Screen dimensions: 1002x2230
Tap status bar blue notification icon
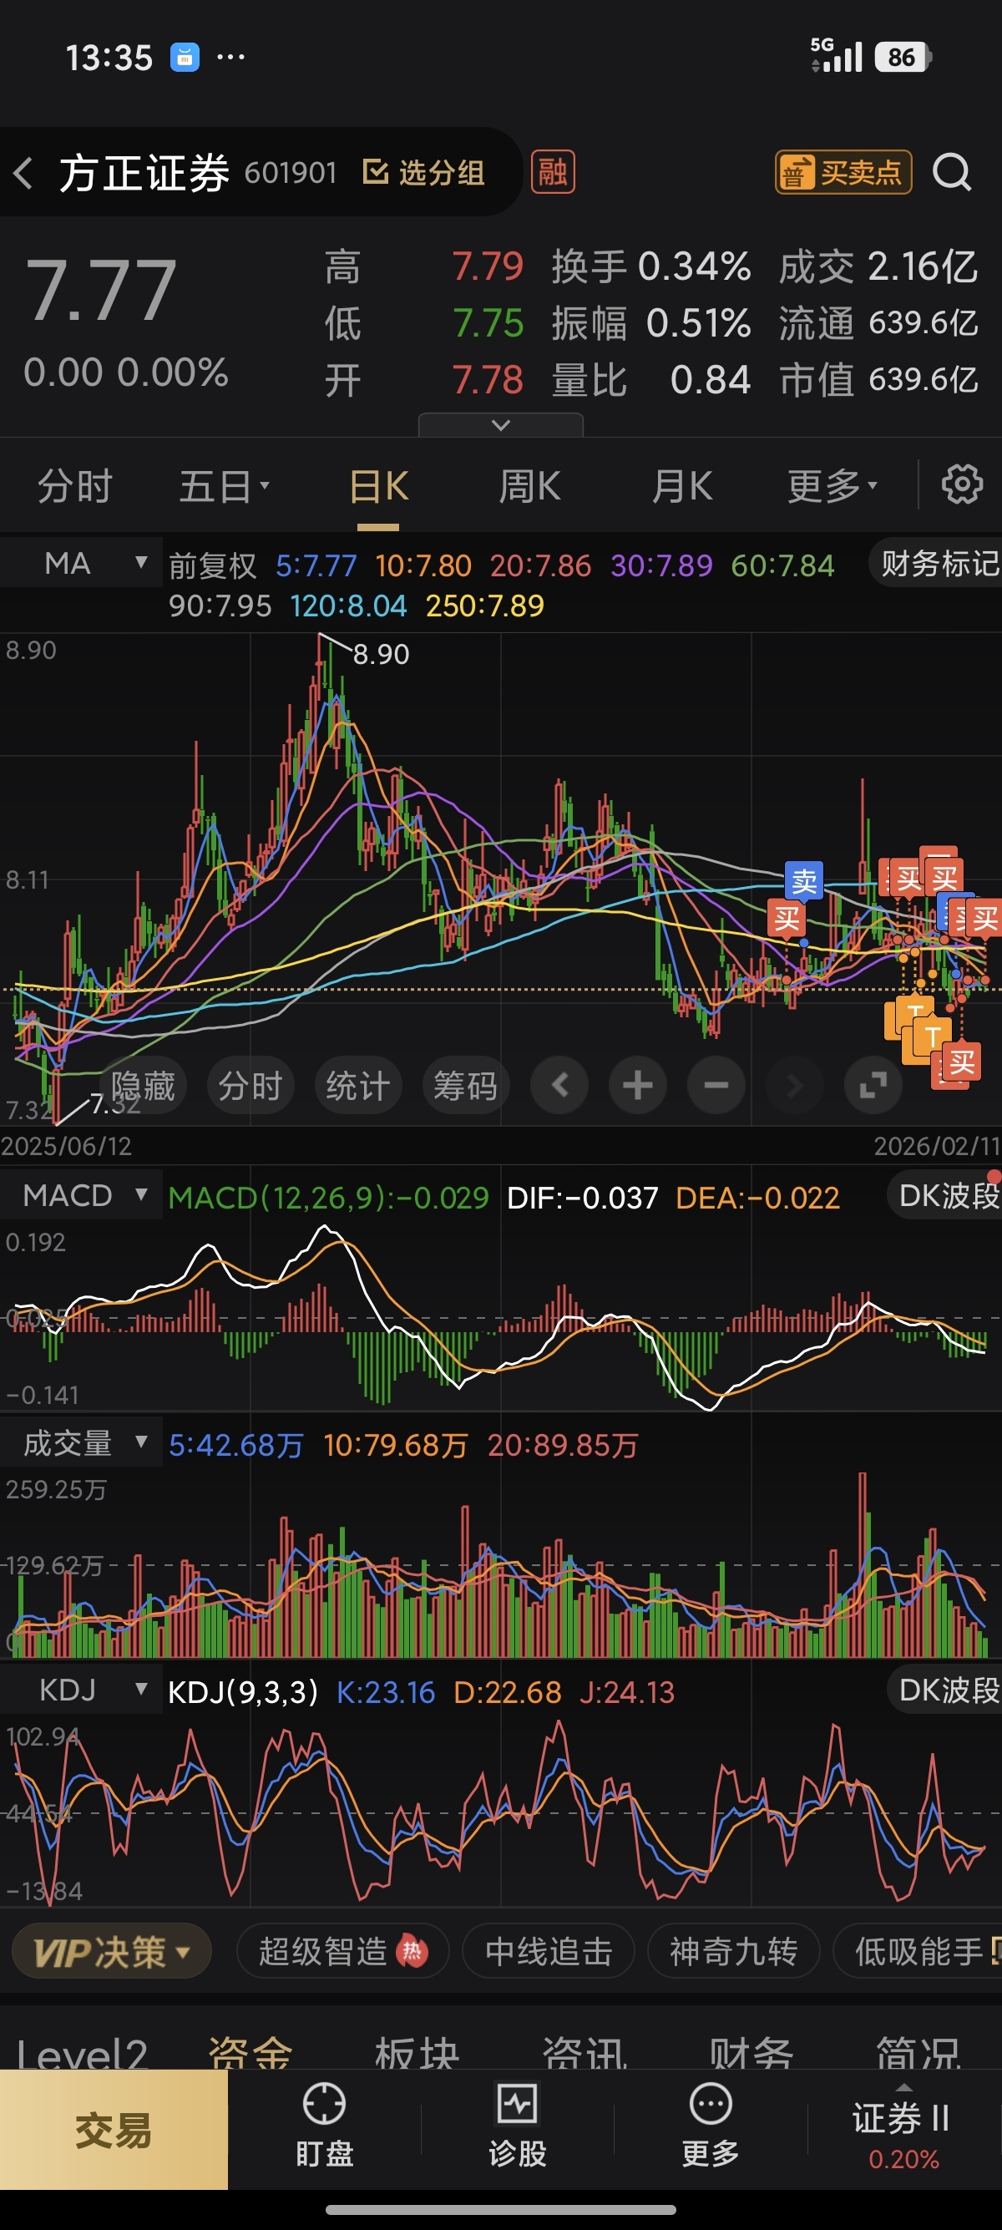pos(185,57)
